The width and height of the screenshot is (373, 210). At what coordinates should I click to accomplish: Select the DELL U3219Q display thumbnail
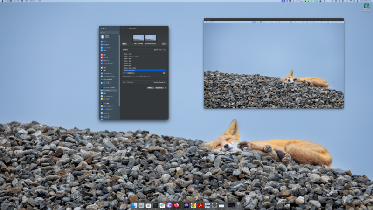click(x=138, y=38)
